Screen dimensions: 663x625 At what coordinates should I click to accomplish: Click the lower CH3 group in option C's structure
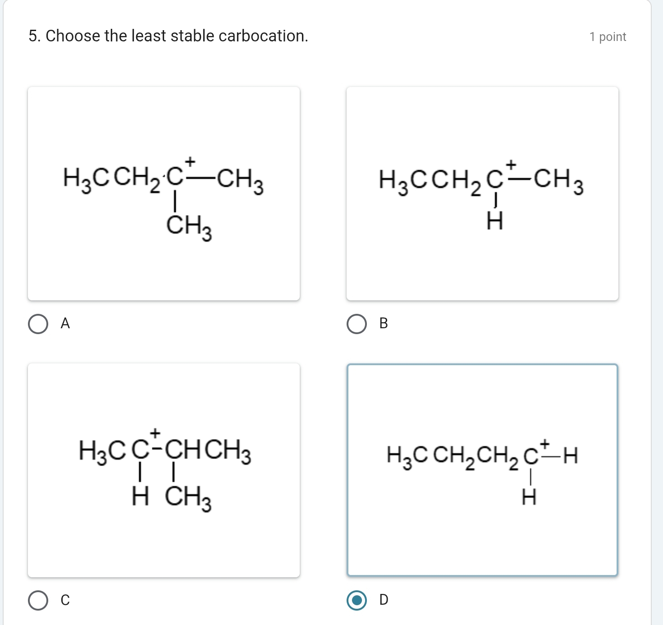[x=188, y=498]
